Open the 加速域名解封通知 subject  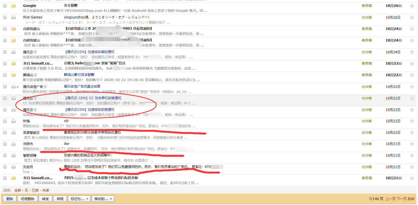[89, 52]
